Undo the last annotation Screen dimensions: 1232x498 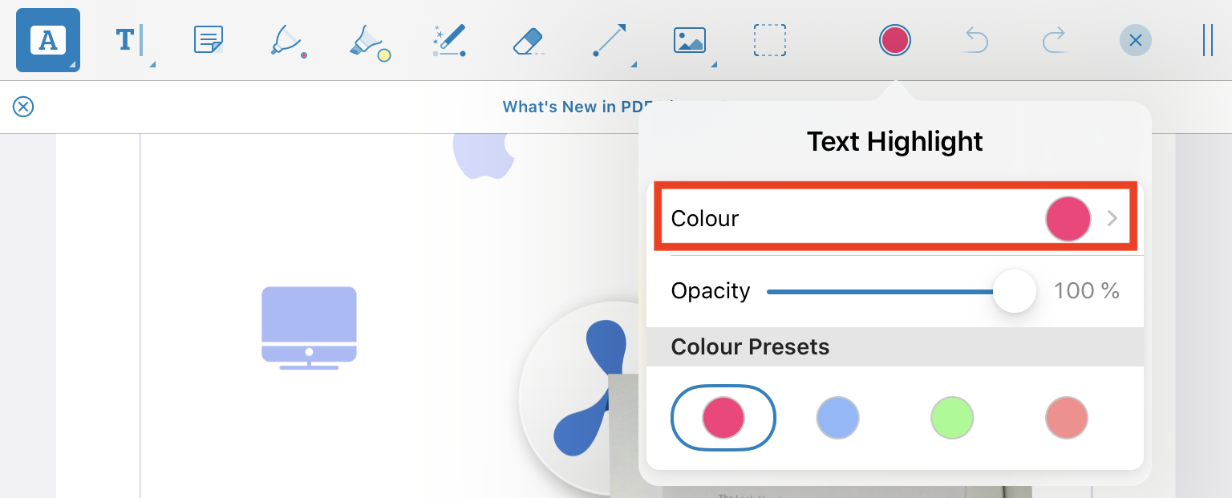point(975,39)
